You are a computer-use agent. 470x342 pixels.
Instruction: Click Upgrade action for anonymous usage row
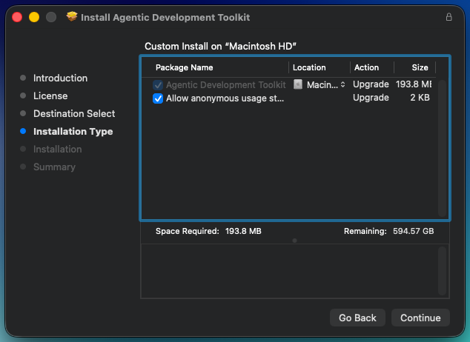point(371,98)
